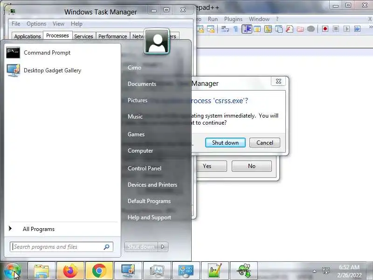Open Firefox from the taskbar

70,271
